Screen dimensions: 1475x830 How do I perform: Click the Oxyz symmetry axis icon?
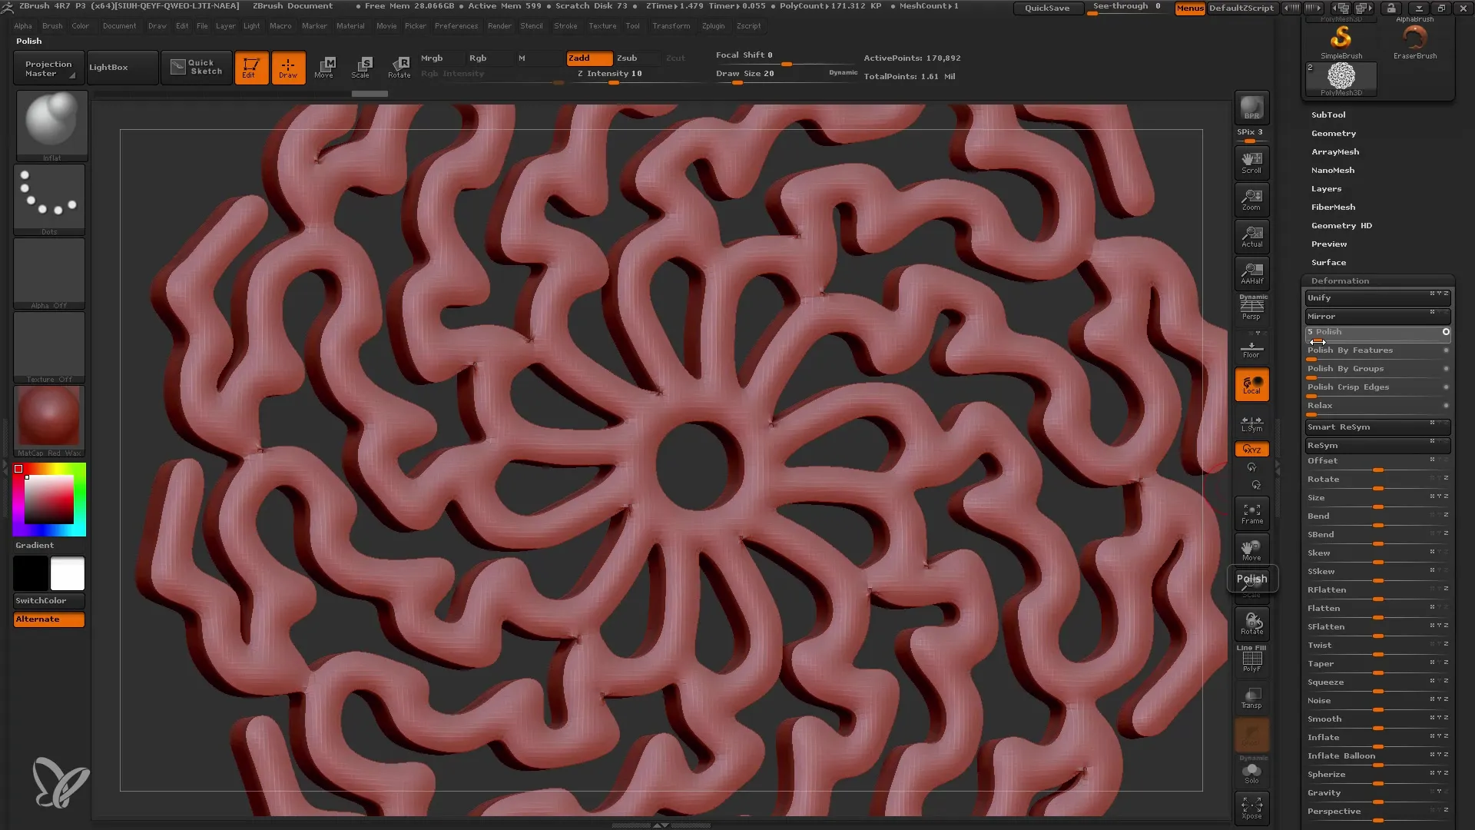click(x=1251, y=448)
